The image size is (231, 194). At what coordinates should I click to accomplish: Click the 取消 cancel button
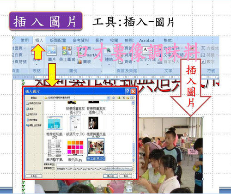126,176
